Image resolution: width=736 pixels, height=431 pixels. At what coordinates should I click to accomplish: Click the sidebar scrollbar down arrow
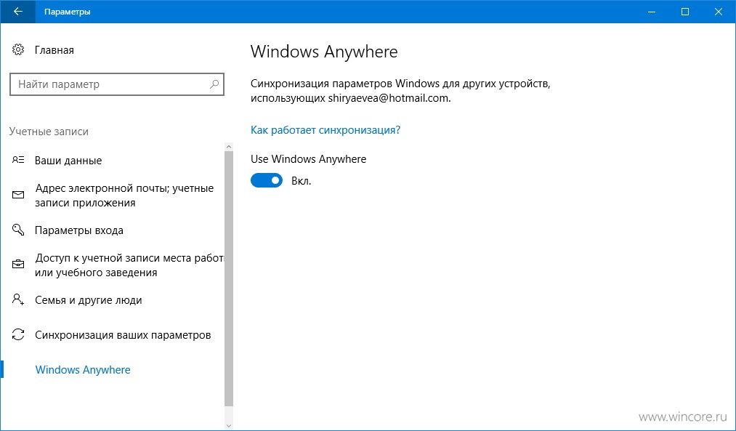[x=229, y=425]
